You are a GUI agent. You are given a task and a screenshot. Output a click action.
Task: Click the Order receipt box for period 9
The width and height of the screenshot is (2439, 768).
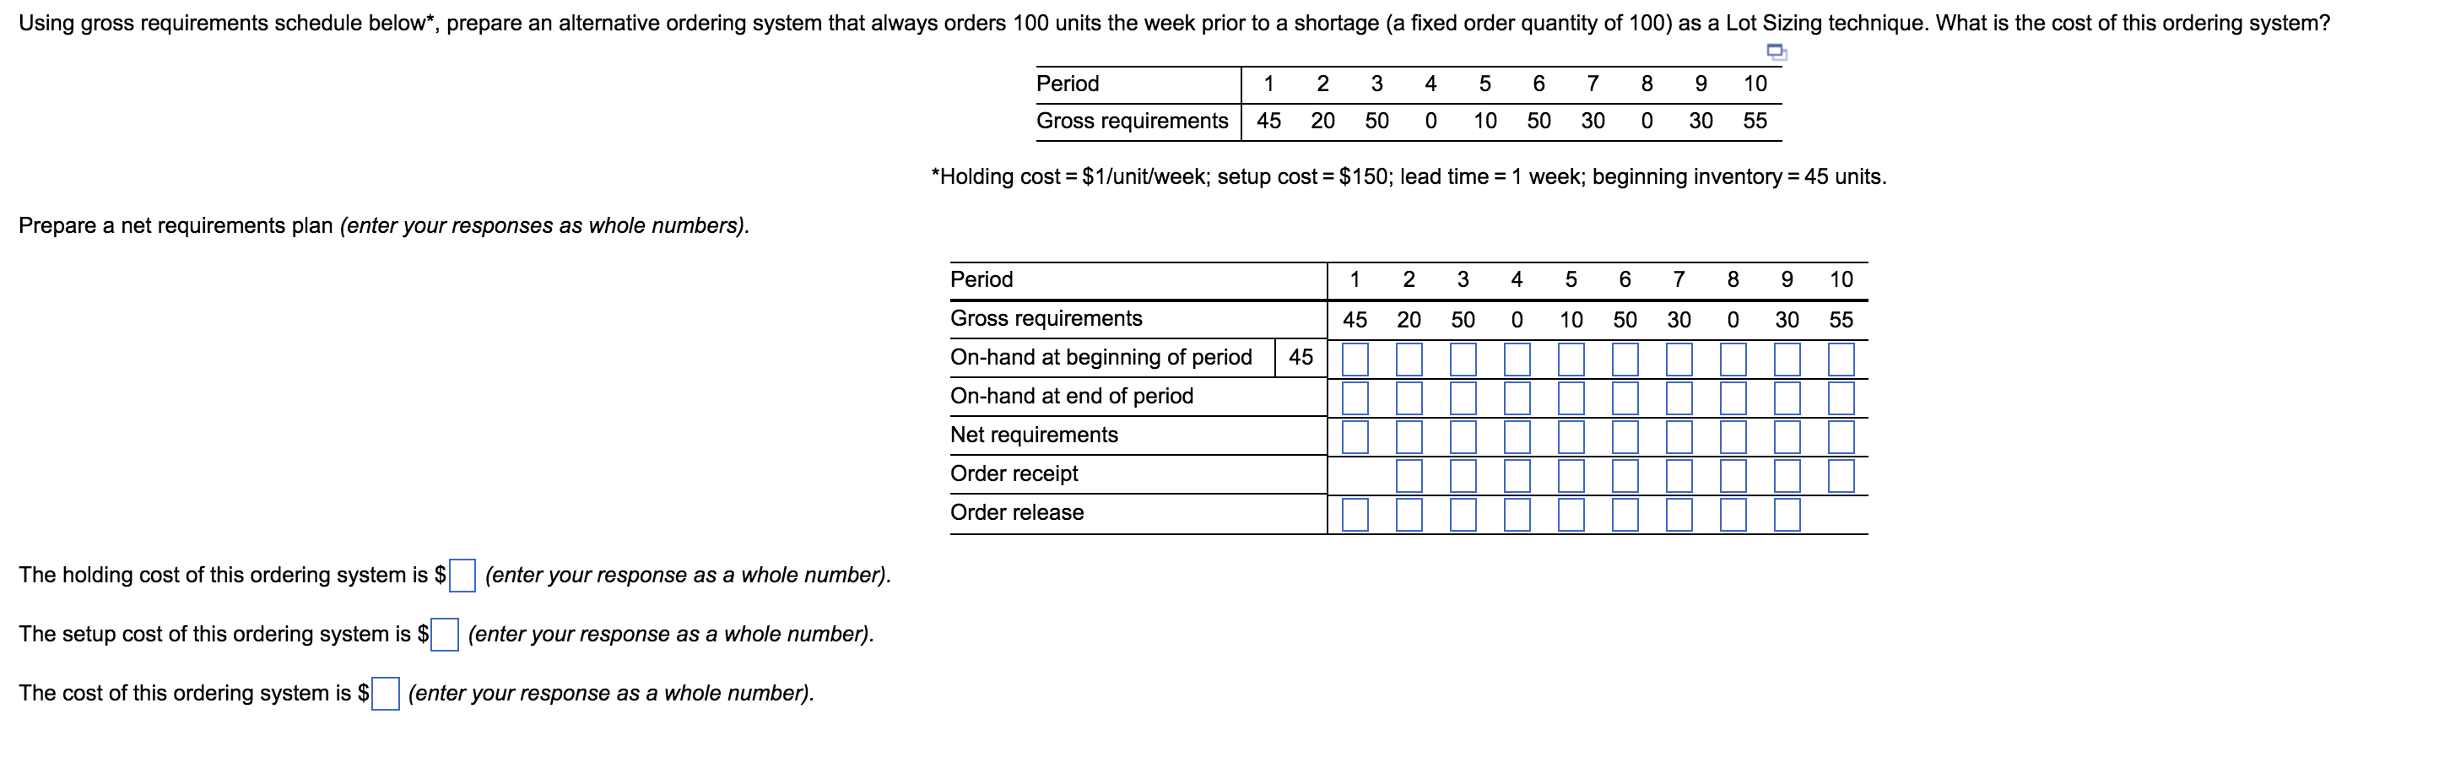coord(1787,474)
